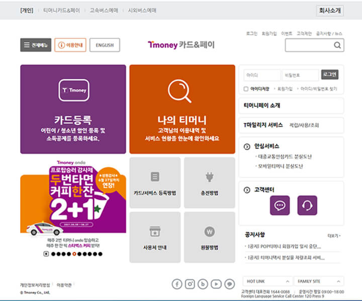362x301 pixels.
Task: Open T마일리지 서비스 panel
Action: [291, 125]
